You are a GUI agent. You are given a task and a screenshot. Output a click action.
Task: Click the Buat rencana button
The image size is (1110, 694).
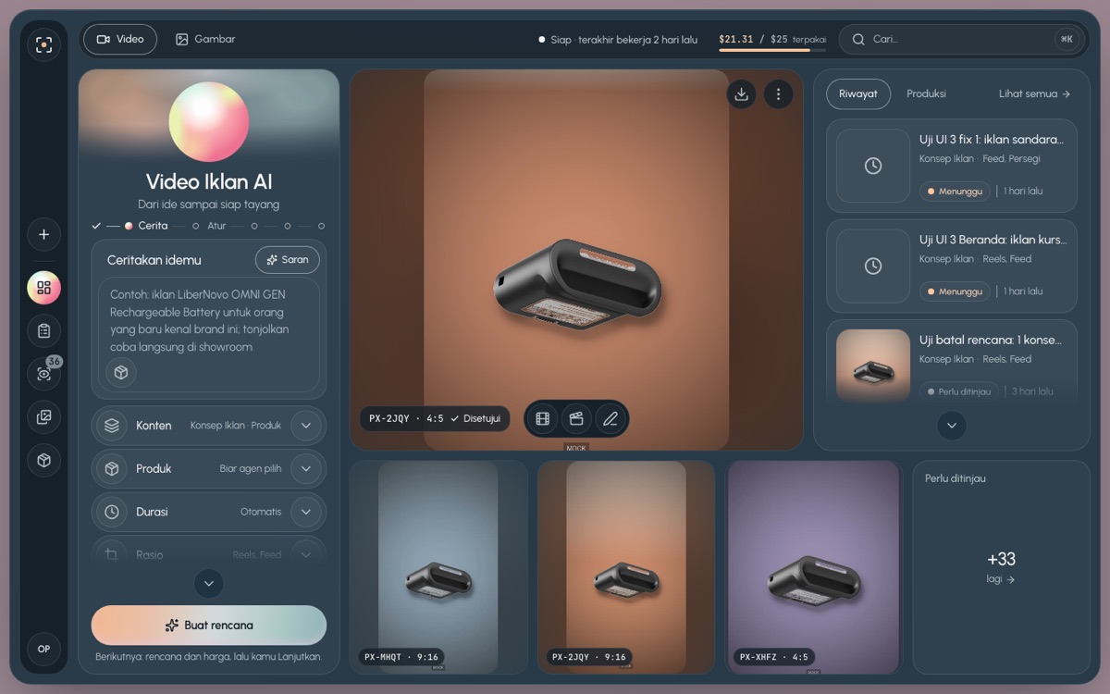point(209,626)
